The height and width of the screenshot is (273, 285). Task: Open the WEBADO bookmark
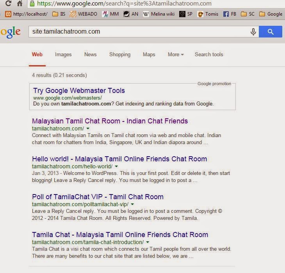(x=84, y=14)
